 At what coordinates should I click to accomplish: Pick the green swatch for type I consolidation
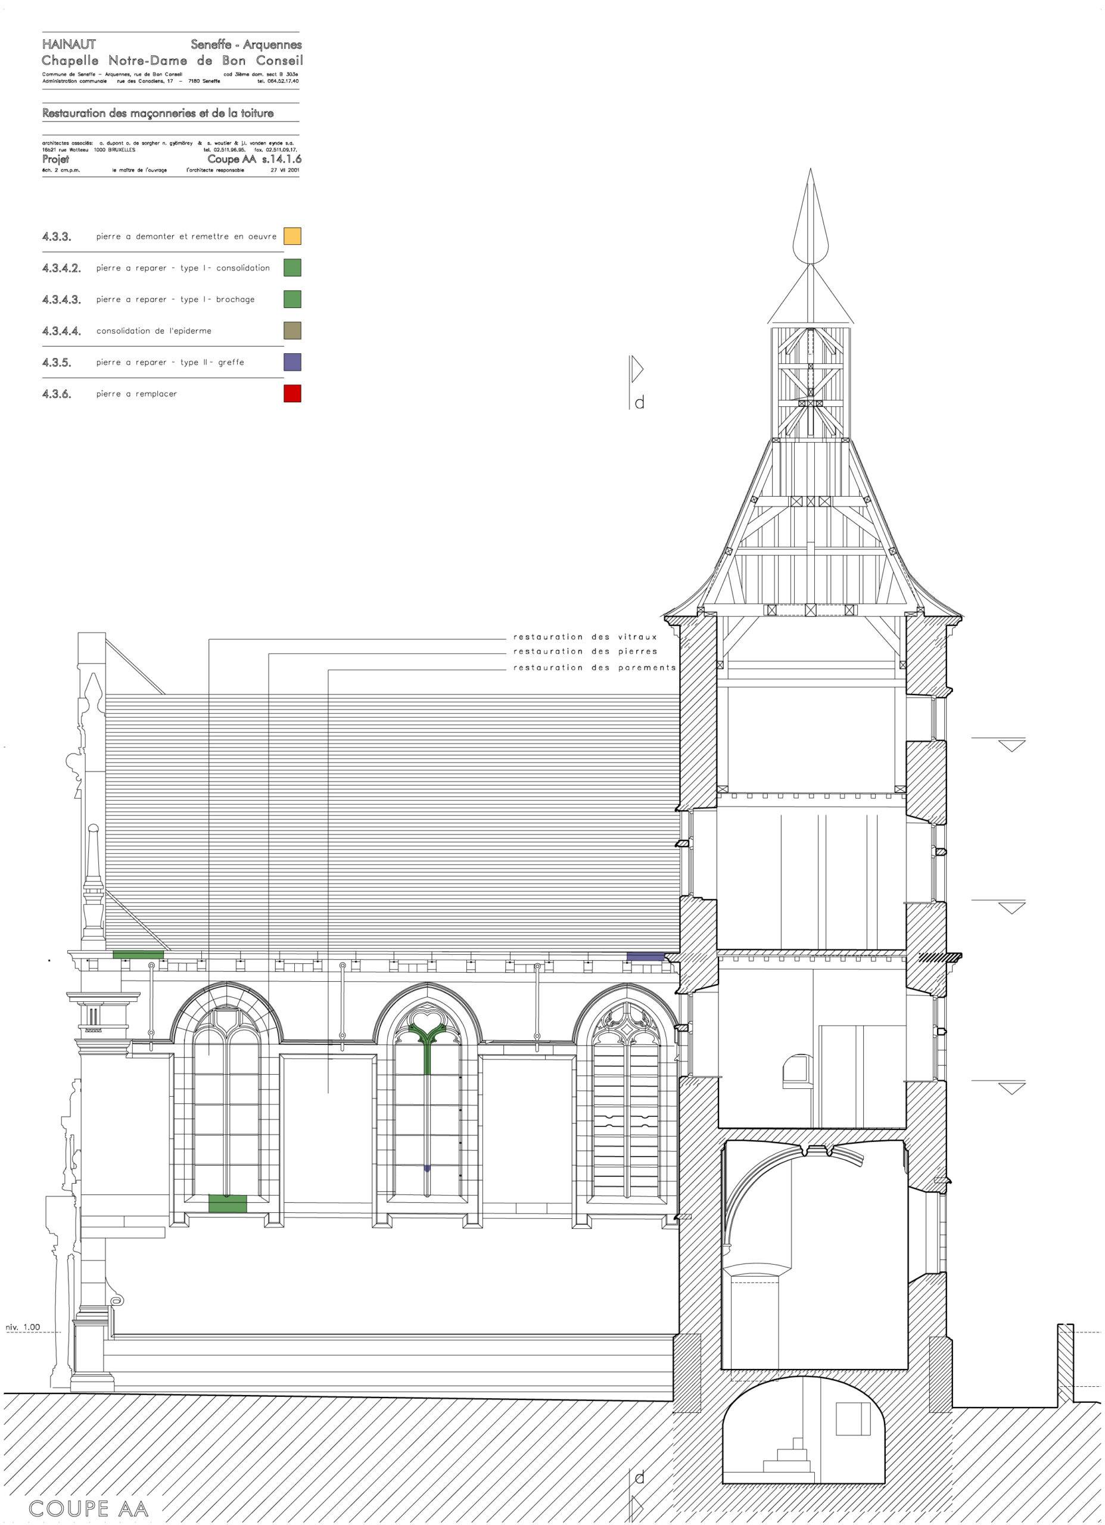[x=292, y=267]
